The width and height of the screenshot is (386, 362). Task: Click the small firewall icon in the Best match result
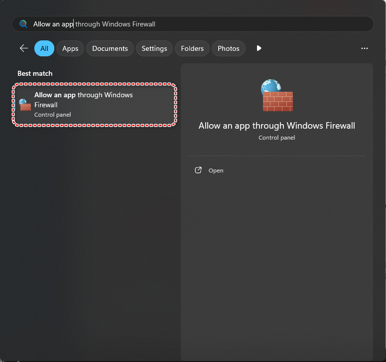(25, 105)
